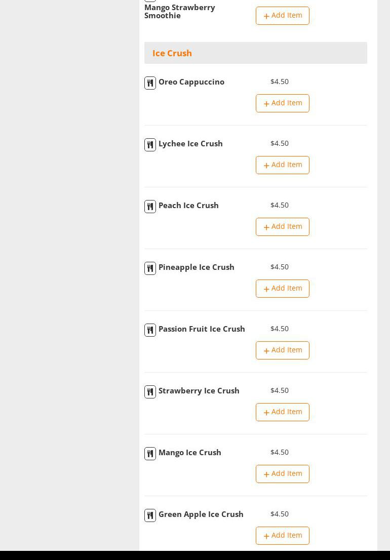Add Passion Fruit Ice Crush to cart
The image size is (390, 560).
tap(282, 350)
